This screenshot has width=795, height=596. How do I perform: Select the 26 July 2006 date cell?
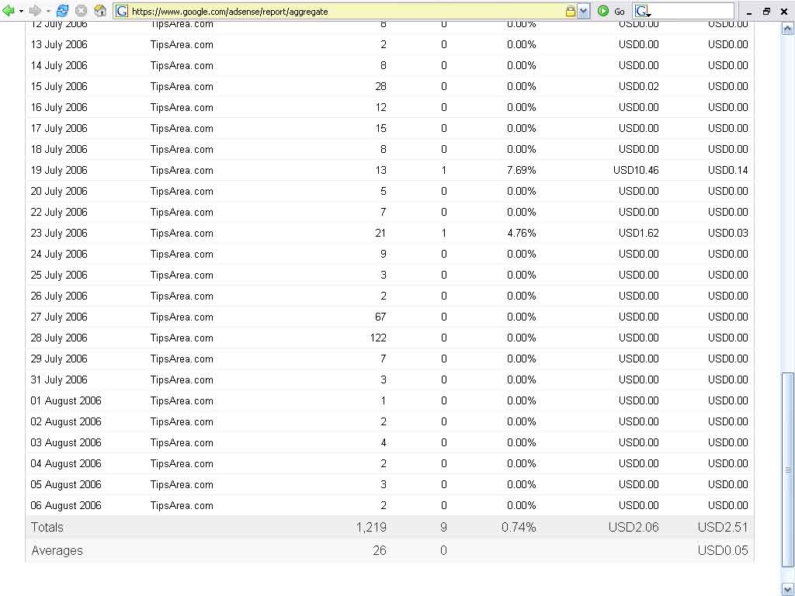(59, 296)
